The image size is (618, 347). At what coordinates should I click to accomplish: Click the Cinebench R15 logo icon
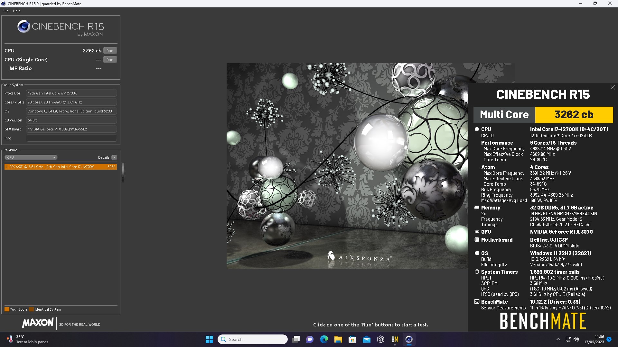coord(24,26)
